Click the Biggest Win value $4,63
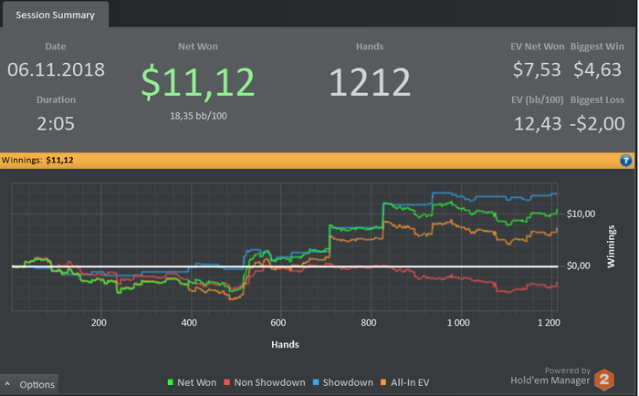This screenshot has height=396, width=639. pyautogui.click(x=597, y=69)
